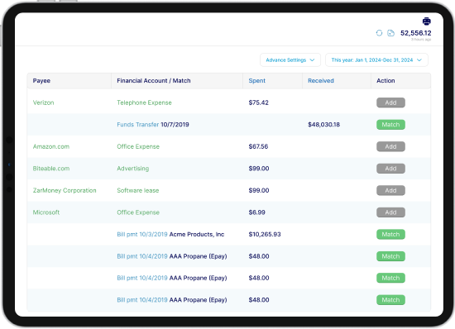Click the import file icon near balance

click(x=390, y=33)
